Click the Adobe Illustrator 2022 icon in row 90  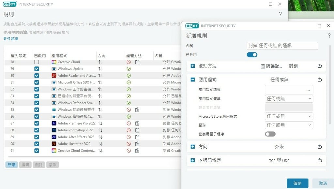pos(54,144)
